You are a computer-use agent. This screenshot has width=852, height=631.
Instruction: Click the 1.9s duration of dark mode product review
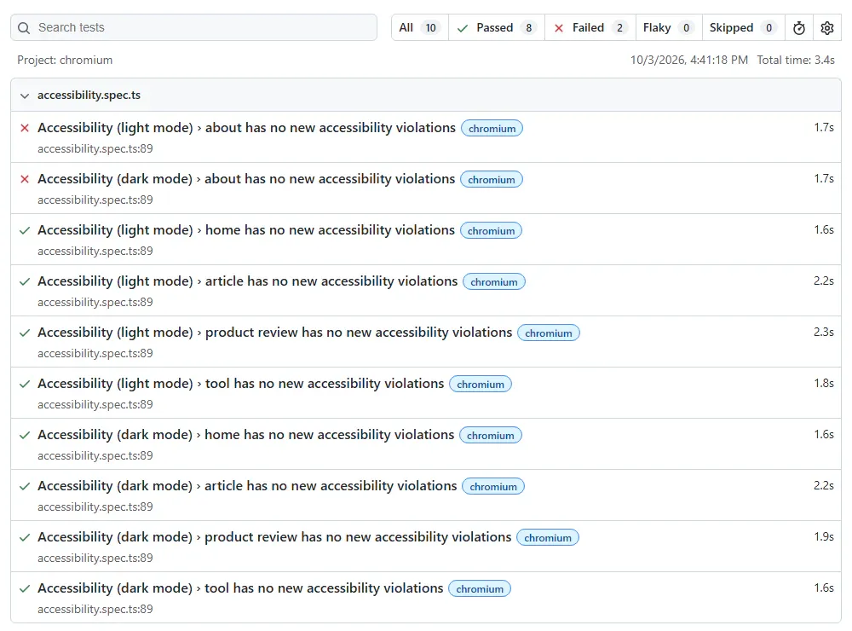[824, 536]
